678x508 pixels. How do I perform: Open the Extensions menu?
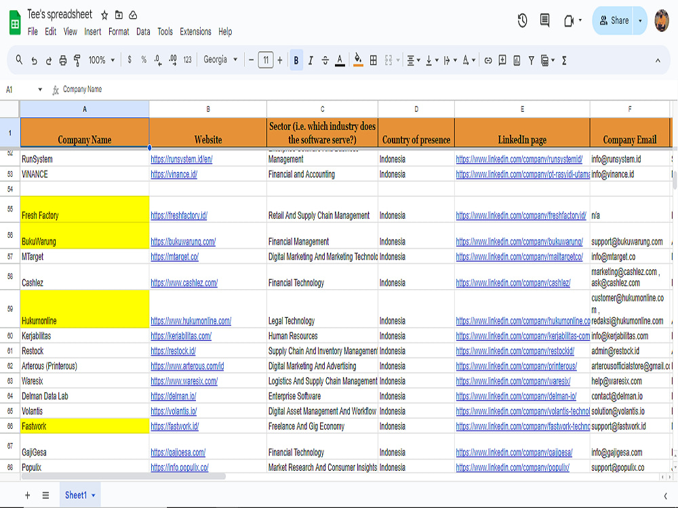pyautogui.click(x=195, y=32)
